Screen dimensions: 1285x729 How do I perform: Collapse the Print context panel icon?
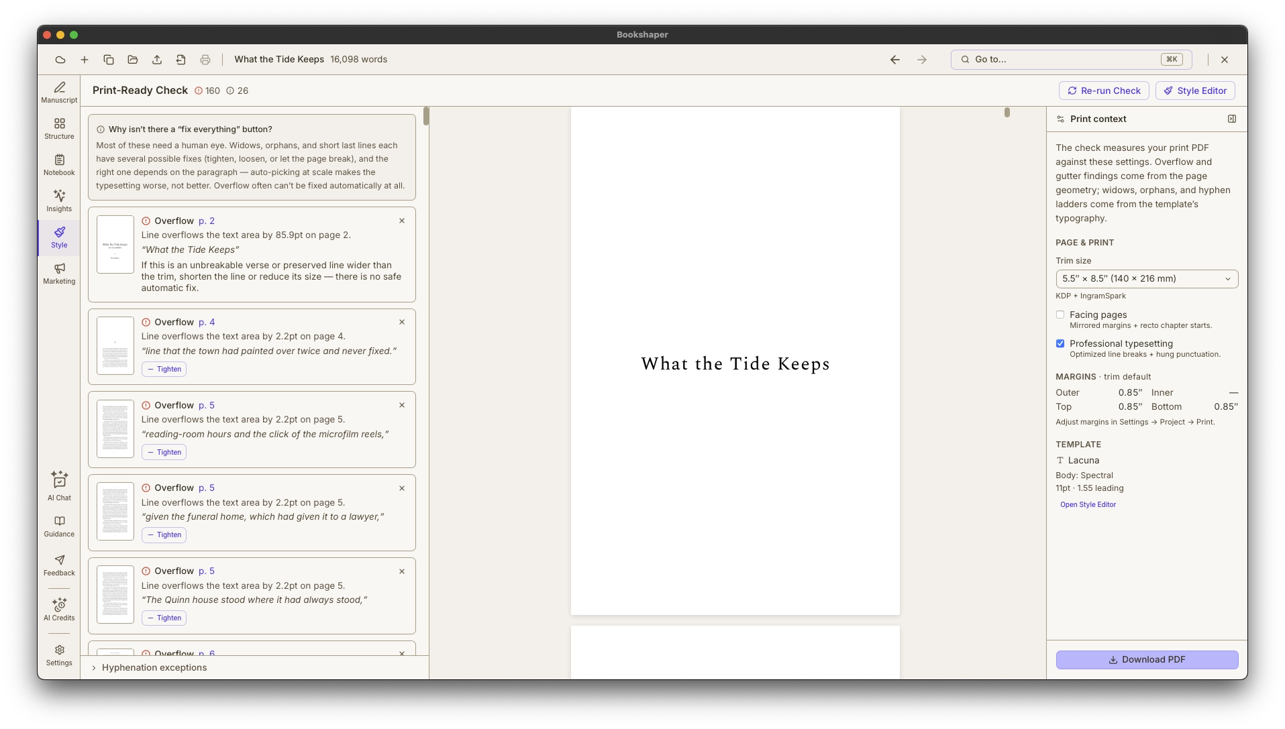(x=1232, y=119)
